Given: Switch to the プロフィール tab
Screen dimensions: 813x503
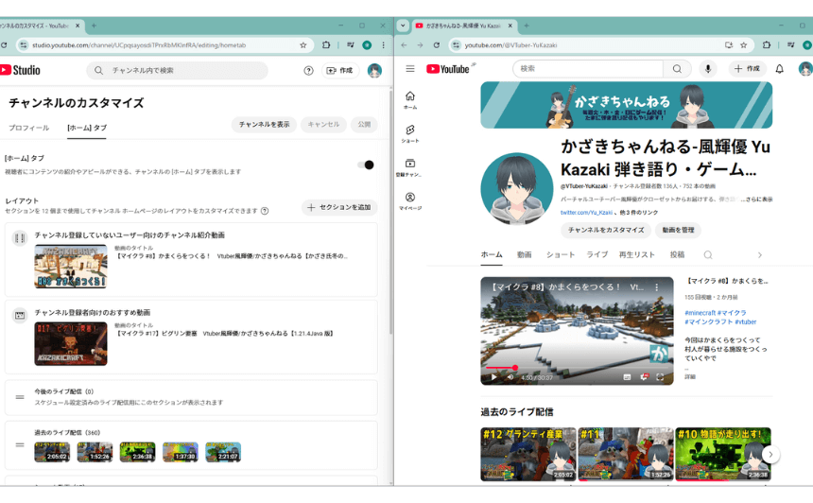Looking at the screenshot, I should 29,128.
